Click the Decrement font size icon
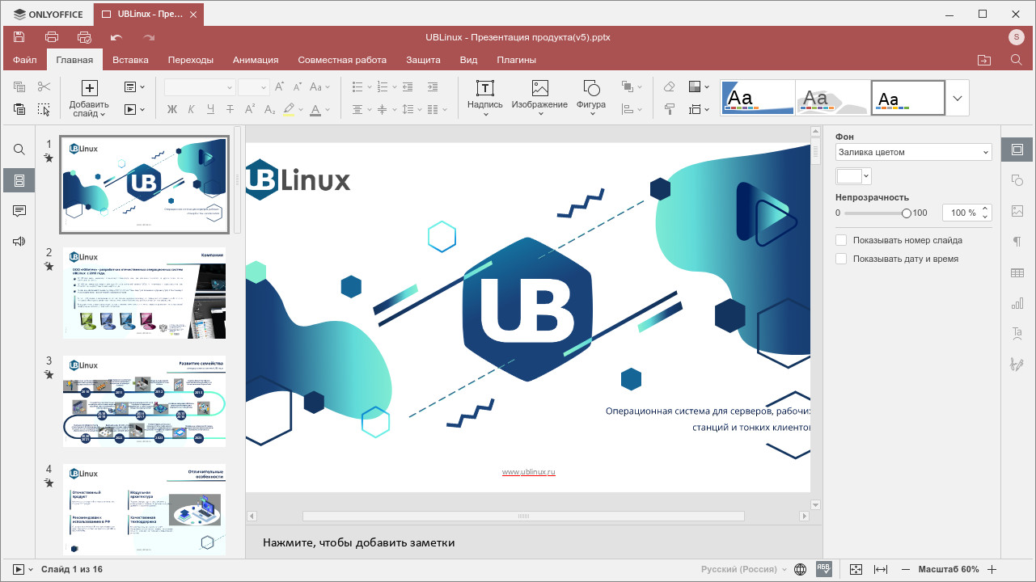The width and height of the screenshot is (1036, 582). (298, 86)
